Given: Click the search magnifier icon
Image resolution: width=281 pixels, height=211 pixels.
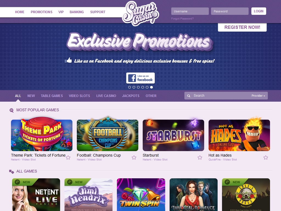Looking at the screenshot, I should tap(189, 96).
